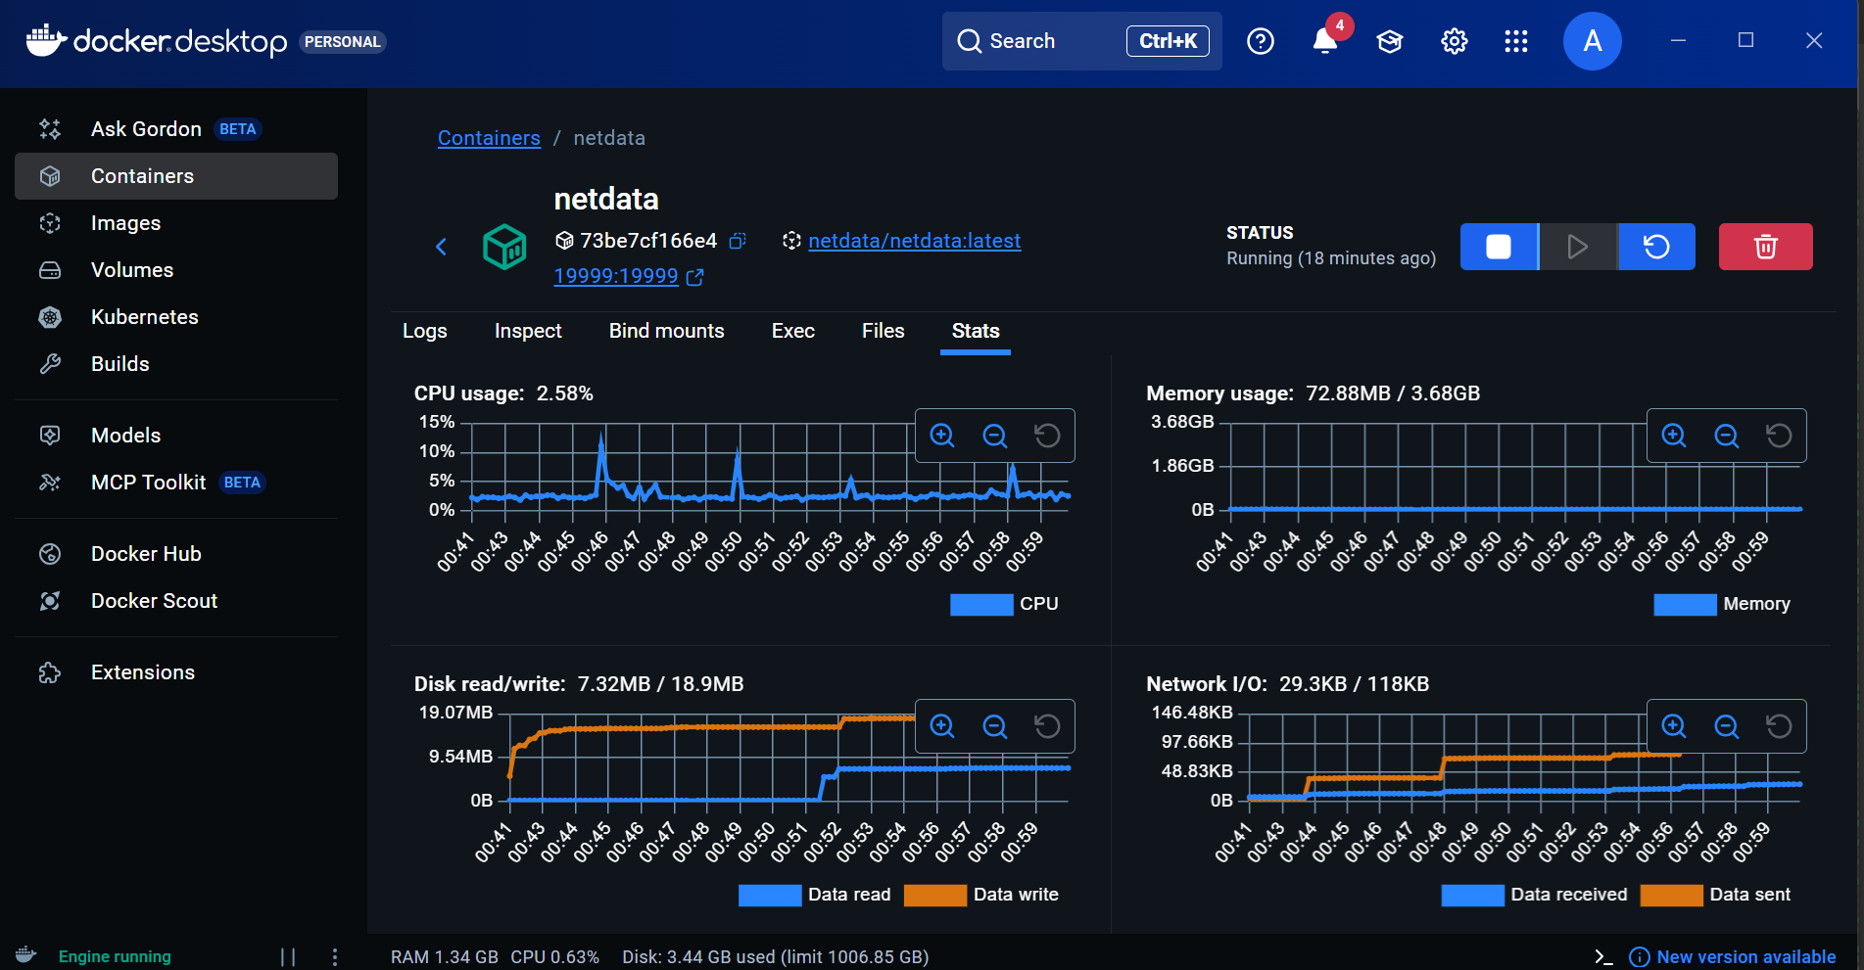Restart the netdata container
This screenshot has width=1864, height=970.
[1656, 247]
